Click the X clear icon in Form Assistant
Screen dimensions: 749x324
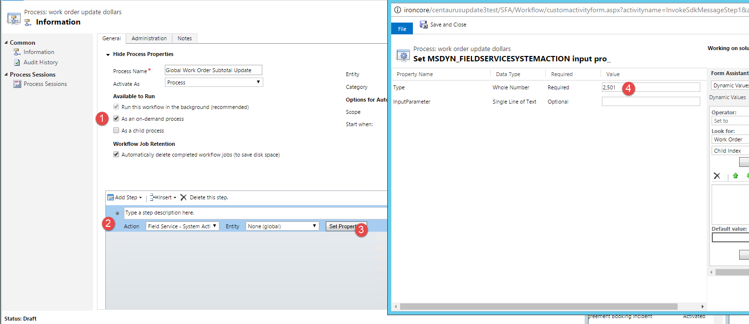tap(717, 176)
